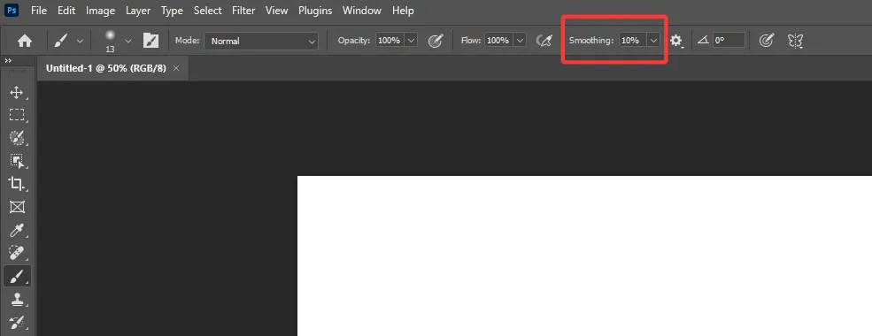Open the Plugins menu
This screenshot has width=872, height=336.
pos(315,11)
